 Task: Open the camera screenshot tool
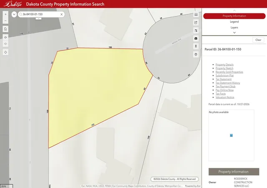(196, 38)
